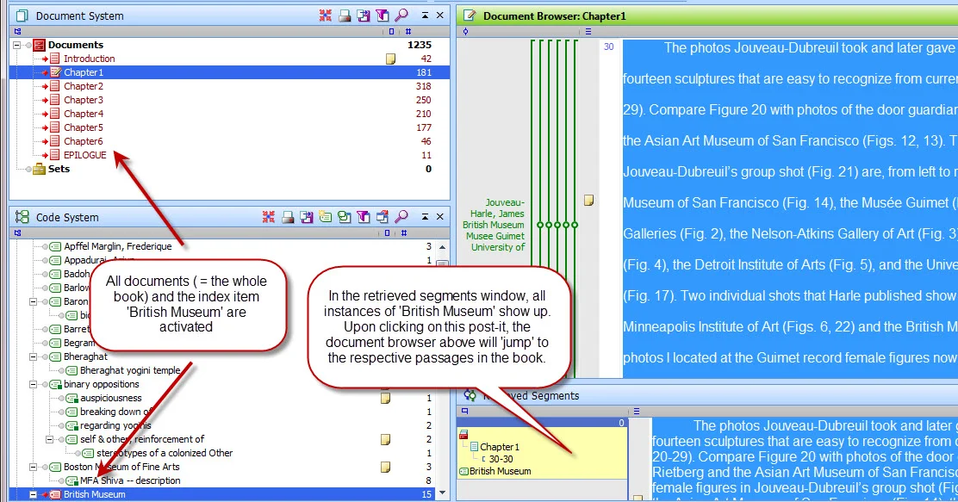
Task: Click the 'Musee Guimet' coding stripe label
Action: pos(495,236)
